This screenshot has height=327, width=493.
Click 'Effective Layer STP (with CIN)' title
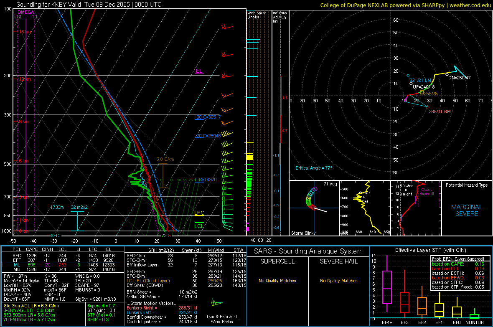point(430,250)
